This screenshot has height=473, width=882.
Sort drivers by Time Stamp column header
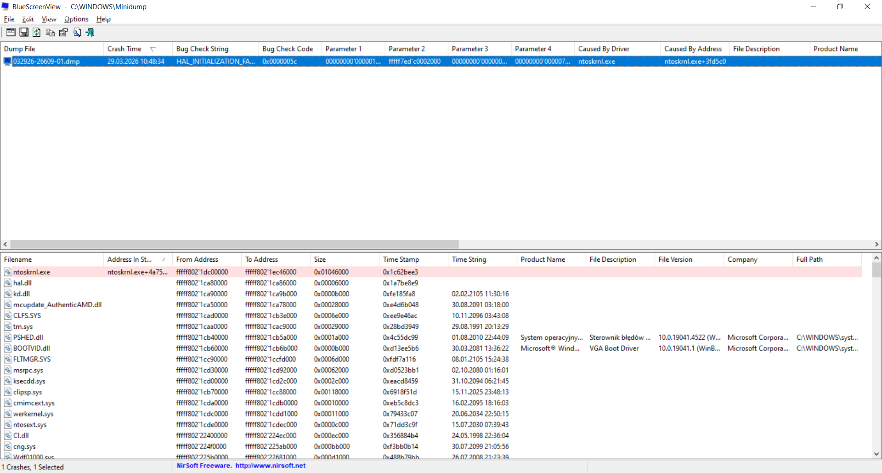pyautogui.click(x=413, y=259)
